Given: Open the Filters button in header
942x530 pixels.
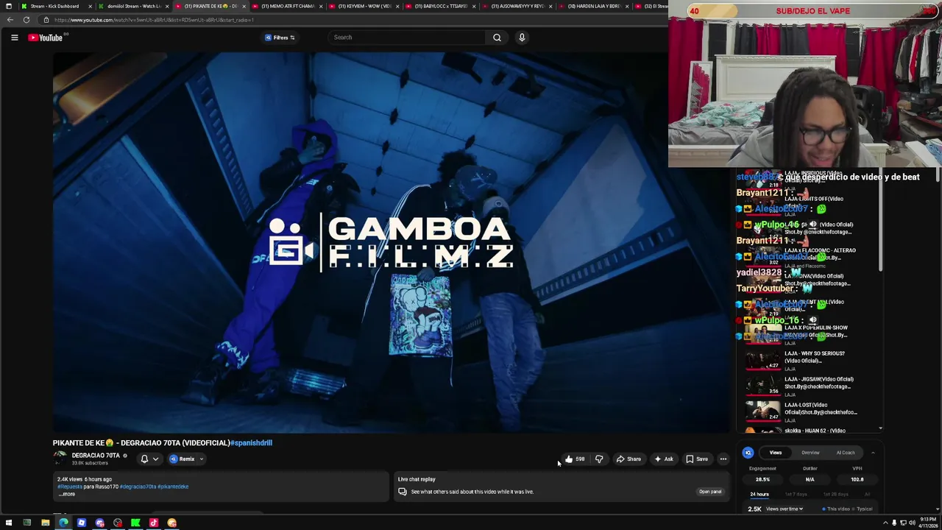Looking at the screenshot, I should tap(280, 38).
